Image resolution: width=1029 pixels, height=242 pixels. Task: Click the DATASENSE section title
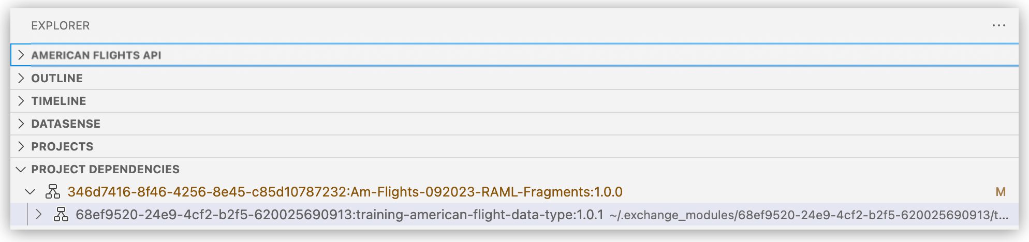coord(66,124)
